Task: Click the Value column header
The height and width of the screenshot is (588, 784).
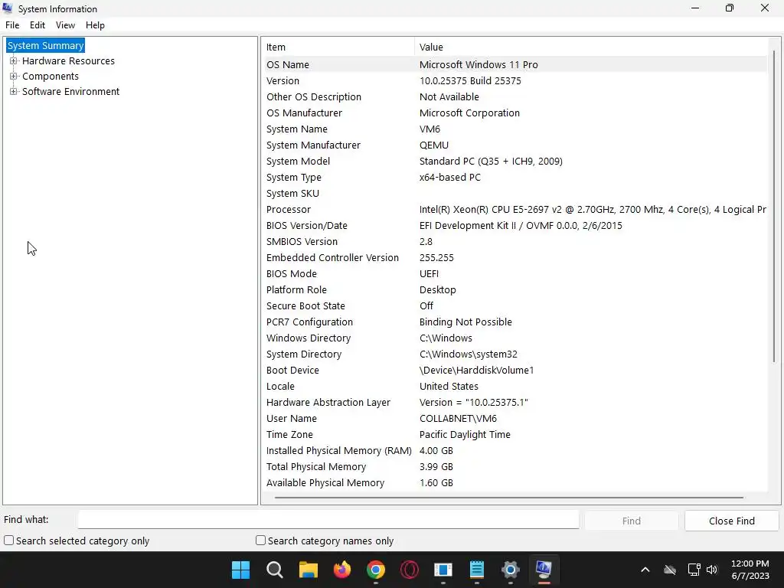Action: pos(592,47)
